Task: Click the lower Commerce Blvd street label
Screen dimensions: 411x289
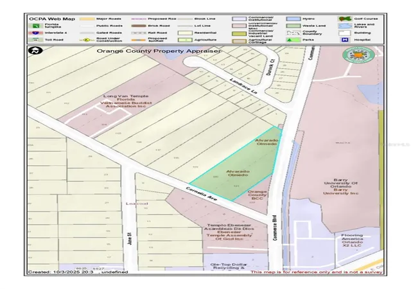Action: point(274,228)
